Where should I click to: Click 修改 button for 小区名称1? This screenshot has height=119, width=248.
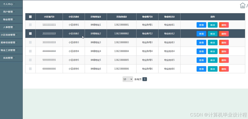point(212,25)
